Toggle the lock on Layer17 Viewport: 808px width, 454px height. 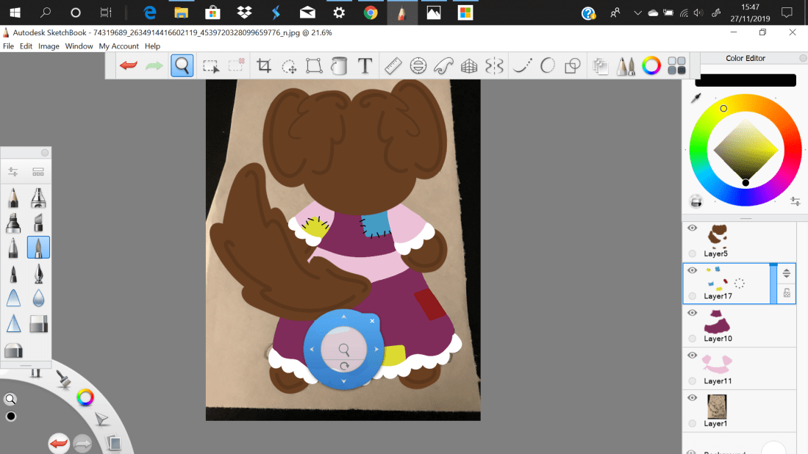click(x=786, y=293)
